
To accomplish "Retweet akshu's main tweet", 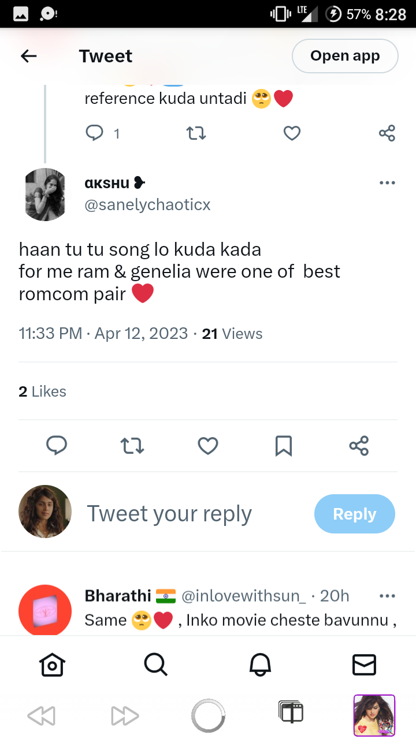I will (x=132, y=446).
